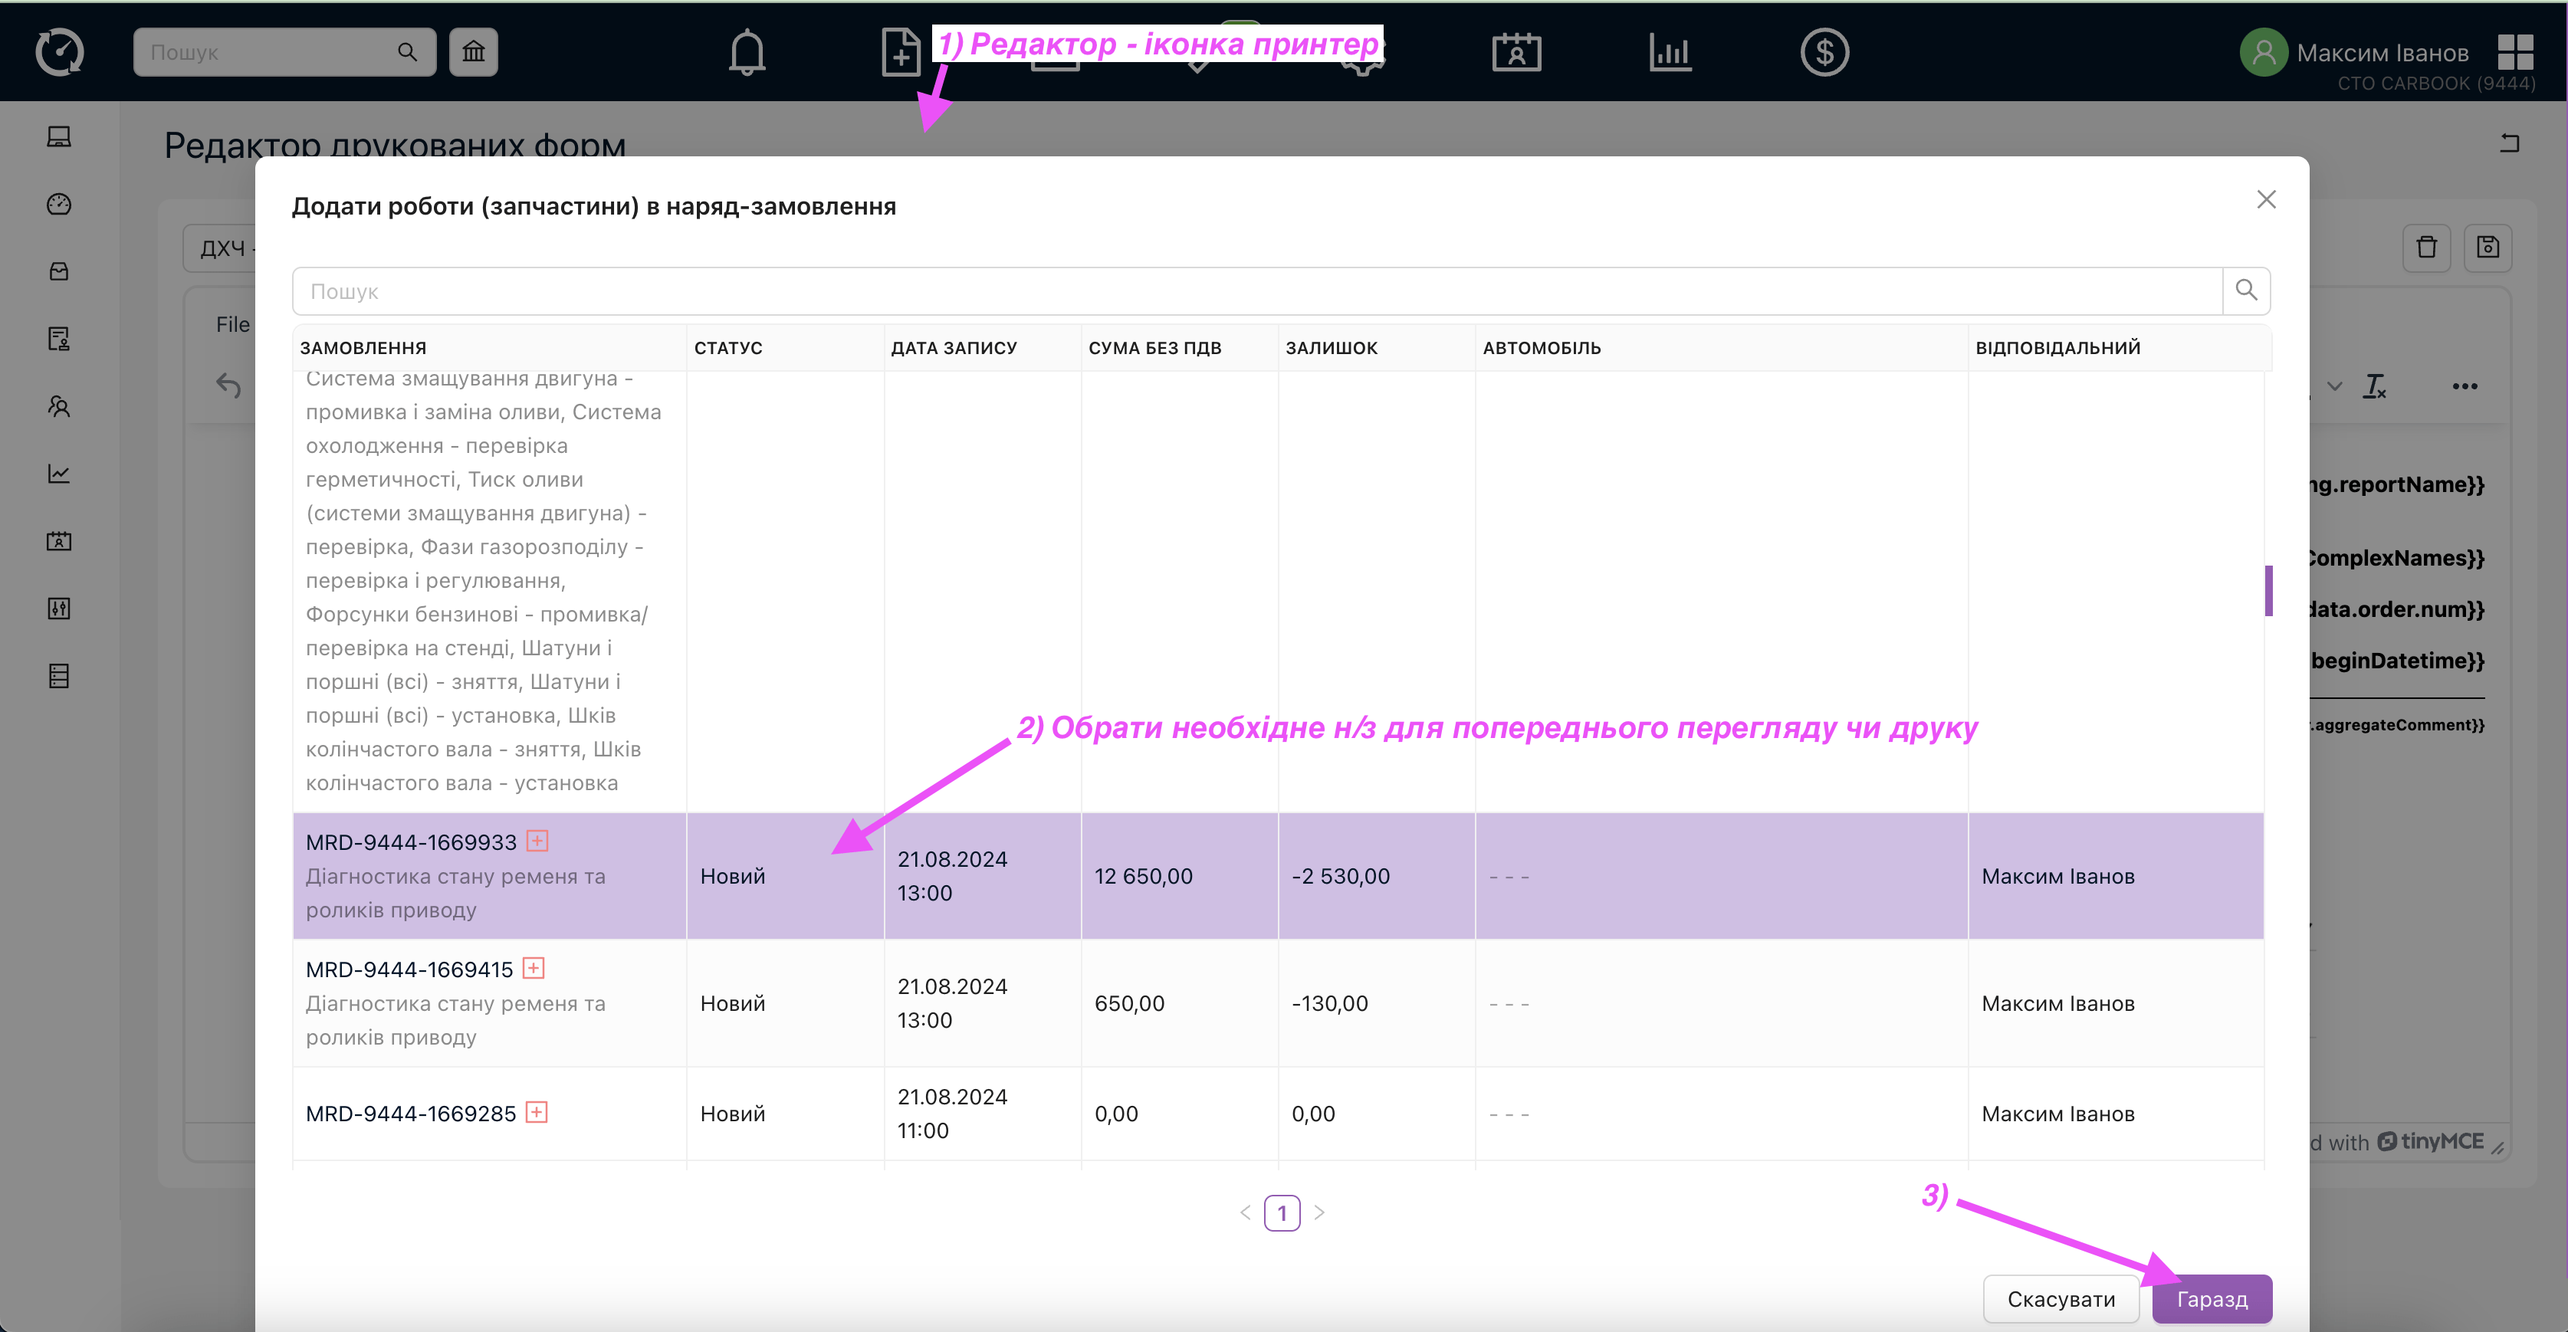Image resolution: width=2568 pixels, height=1332 pixels.
Task: Go to pagination page 1
Action: (1282, 1212)
